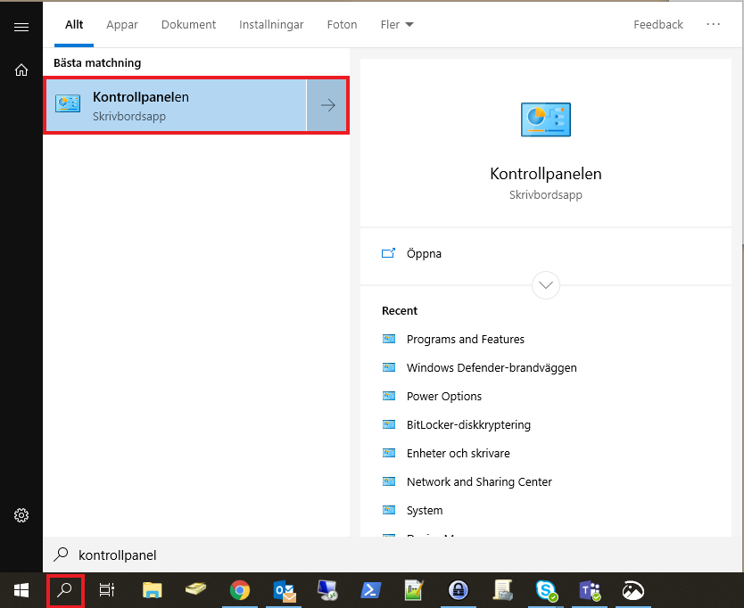Switch to the Dokument tab
The image size is (744, 608).
coord(188,25)
